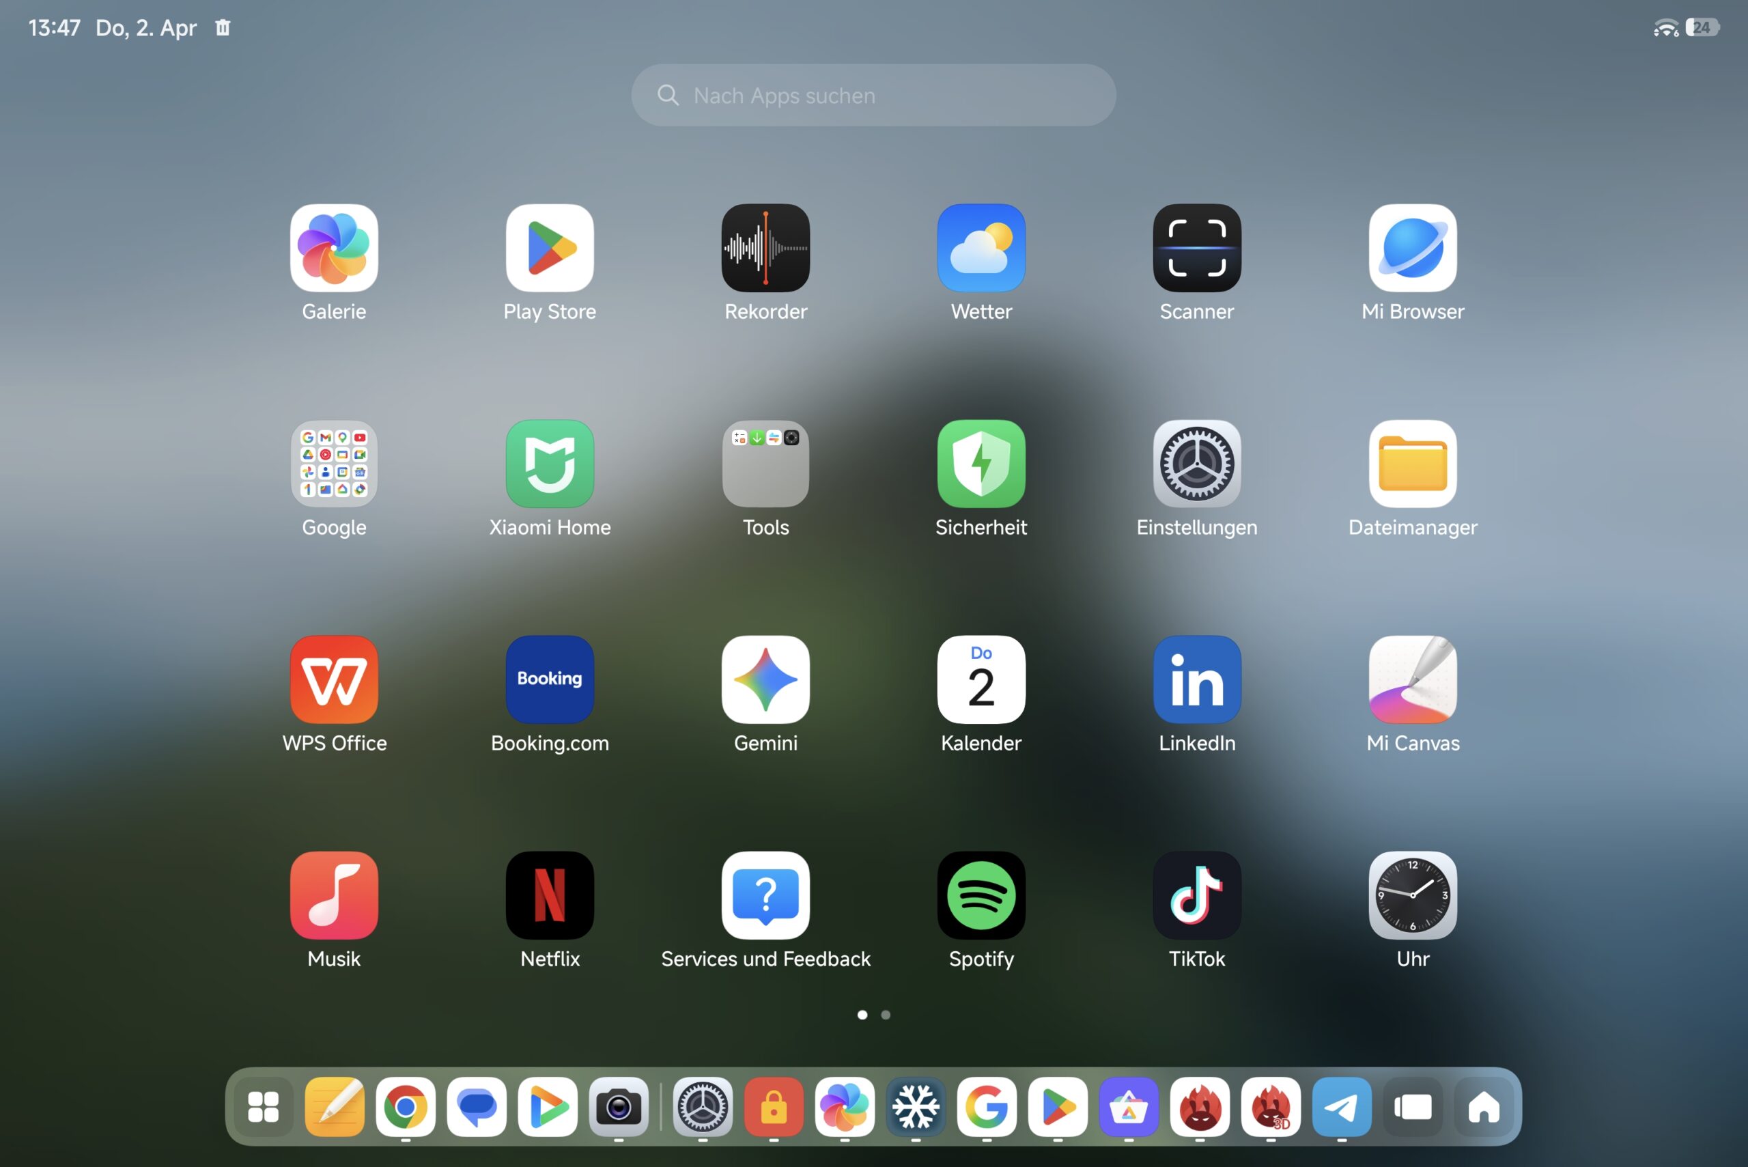Screen dimensions: 1748x1167
Task: Launch the Rekorder voice recorder app
Action: (765, 248)
